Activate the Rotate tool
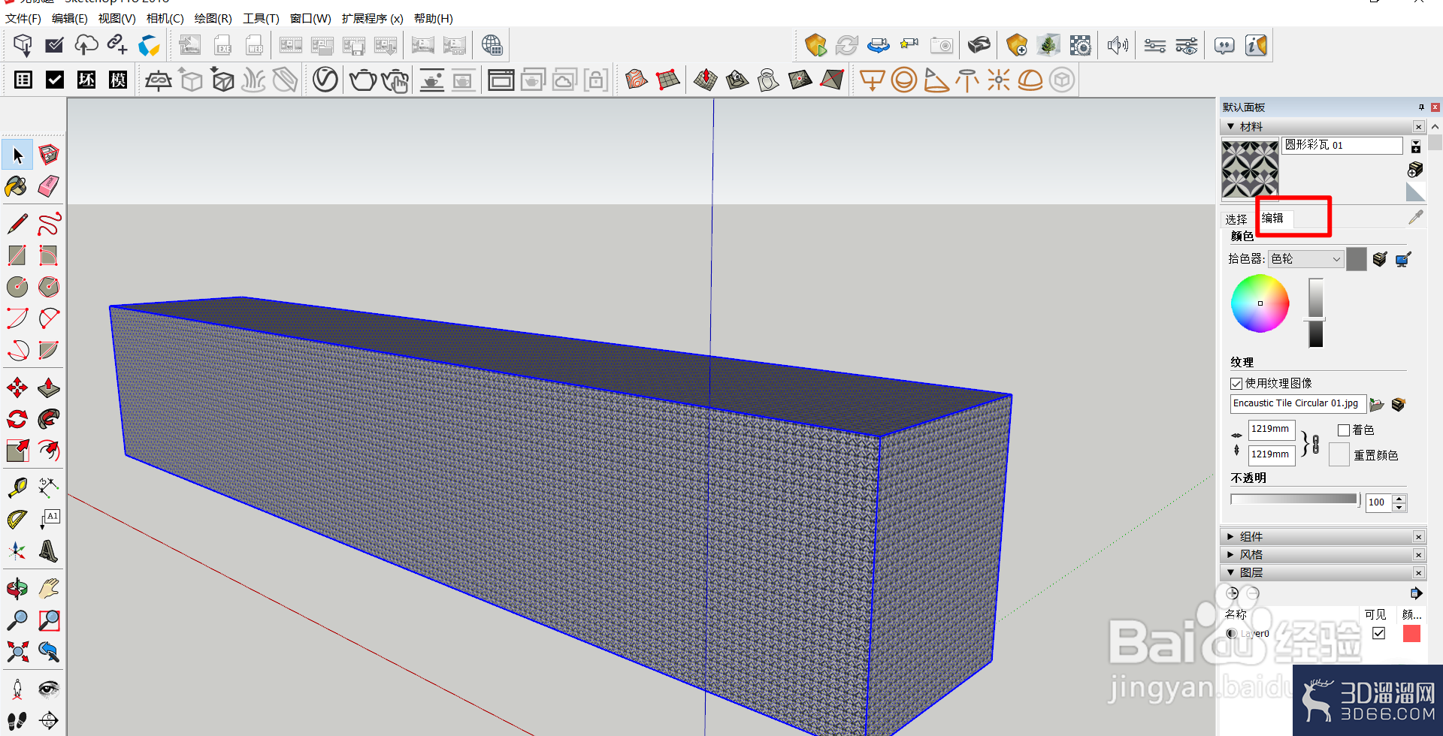 coord(17,419)
